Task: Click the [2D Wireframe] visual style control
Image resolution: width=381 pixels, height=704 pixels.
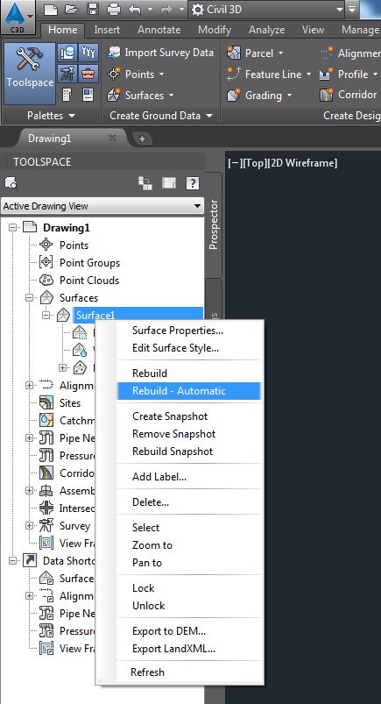Action: click(301, 163)
